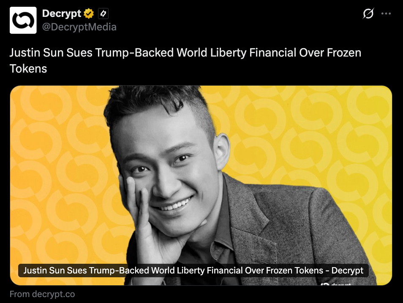Image resolution: width=403 pixels, height=303 pixels.
Task: Open the Decrypt profile avatar
Action: coord(23,20)
